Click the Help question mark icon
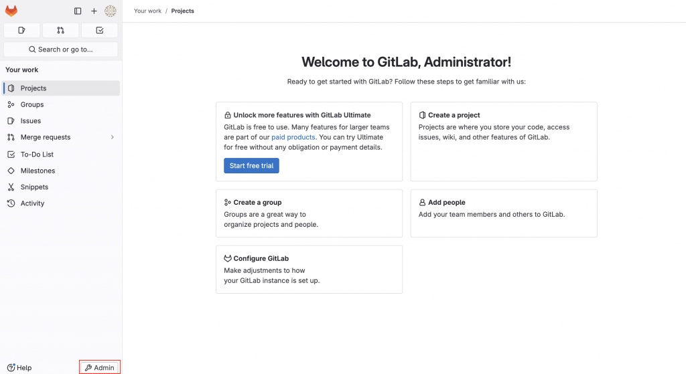Screen dimensions: 686x374 tap(11, 367)
